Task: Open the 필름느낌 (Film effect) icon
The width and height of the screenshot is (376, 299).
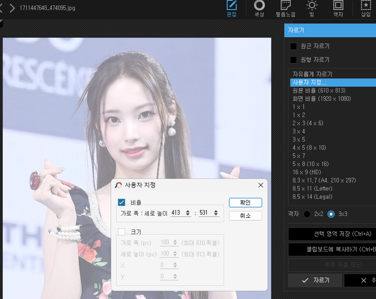Action: tap(285, 8)
